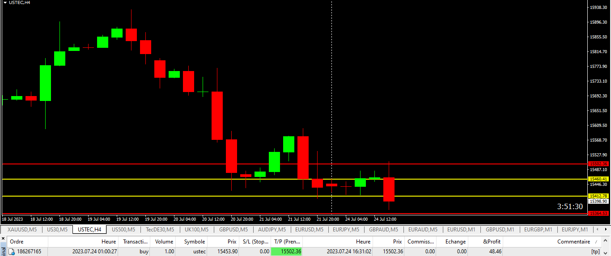Viewport: 611px width, 256px height.
Task: Switch to the EURJPY,M5 chart tab
Action: [x=347, y=230]
